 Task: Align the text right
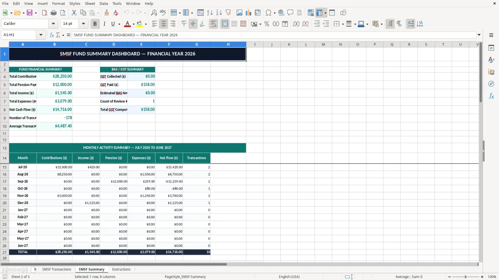pos(173,24)
